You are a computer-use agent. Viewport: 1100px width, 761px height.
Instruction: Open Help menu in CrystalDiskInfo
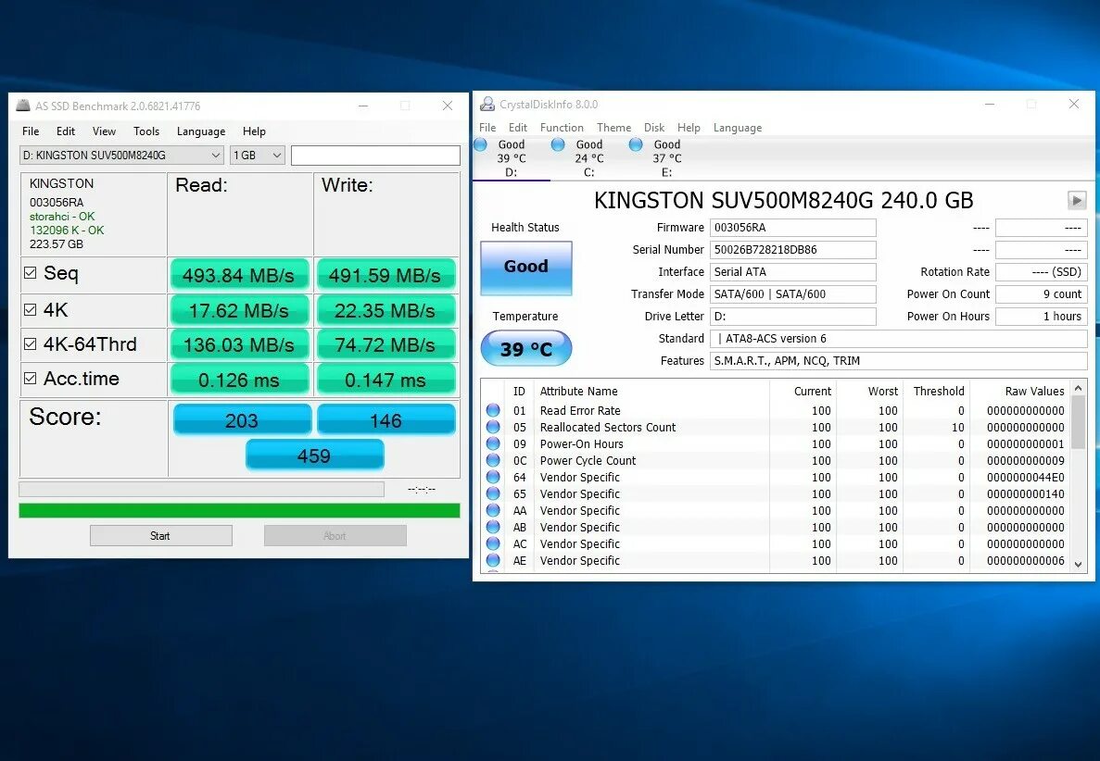[689, 128]
